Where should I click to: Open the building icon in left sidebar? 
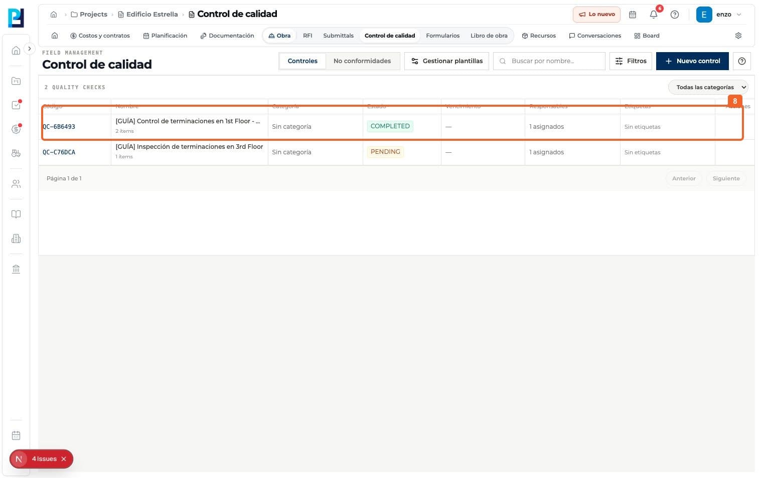16,238
